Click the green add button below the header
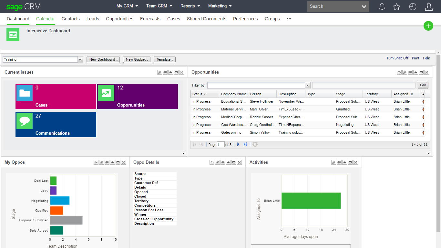The height and width of the screenshot is (248, 441). [428, 26]
